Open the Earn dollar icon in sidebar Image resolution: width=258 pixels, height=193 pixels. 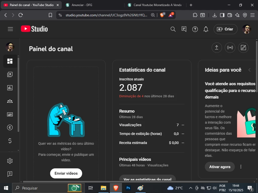coord(10,141)
